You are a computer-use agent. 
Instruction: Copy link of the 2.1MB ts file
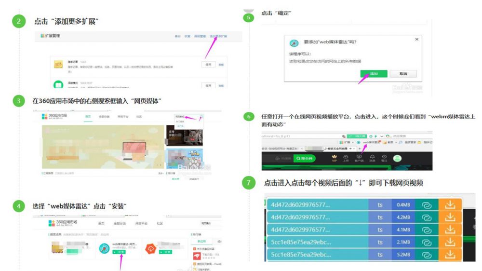coord(426,242)
